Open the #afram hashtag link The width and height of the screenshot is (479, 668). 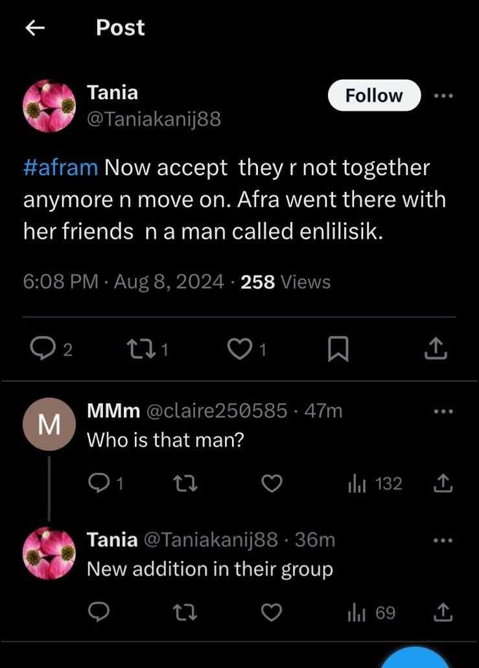[61, 167]
